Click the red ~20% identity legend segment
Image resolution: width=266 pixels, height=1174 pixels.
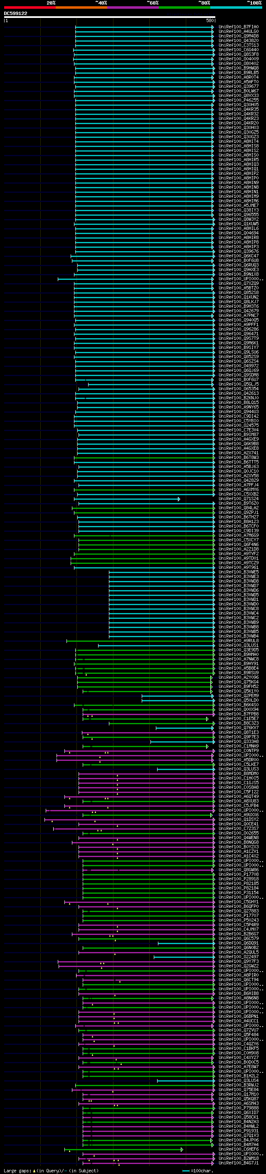[x=30, y=8]
